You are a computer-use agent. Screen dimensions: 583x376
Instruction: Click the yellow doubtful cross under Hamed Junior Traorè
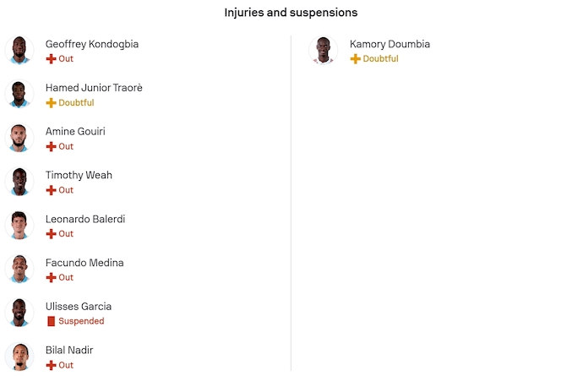pyautogui.click(x=51, y=103)
